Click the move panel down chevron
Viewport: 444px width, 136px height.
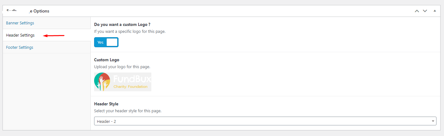coord(425,11)
